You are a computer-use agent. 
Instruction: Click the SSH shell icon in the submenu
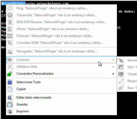[x=121, y=67]
